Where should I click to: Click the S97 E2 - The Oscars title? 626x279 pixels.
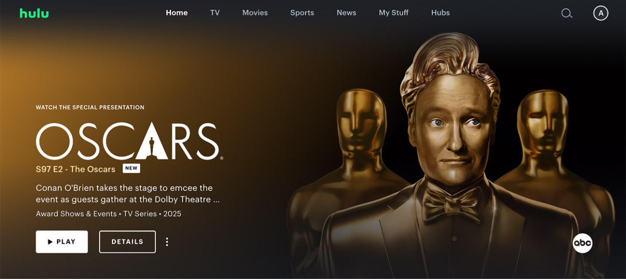tap(76, 169)
